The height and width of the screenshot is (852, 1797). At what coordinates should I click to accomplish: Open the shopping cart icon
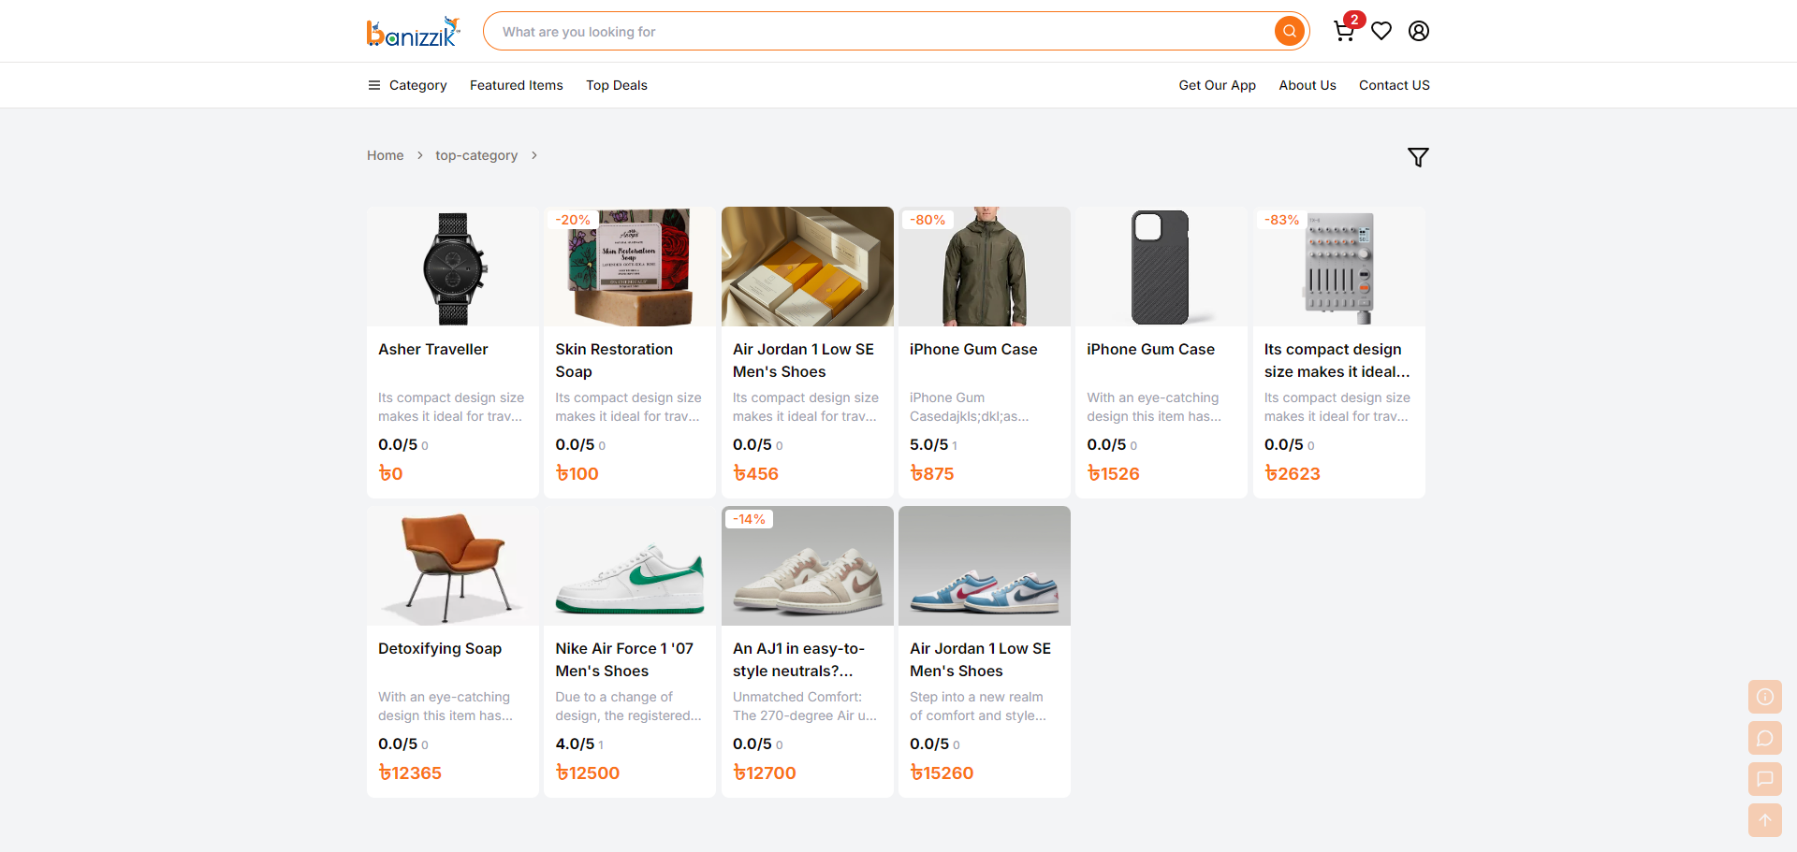(x=1344, y=31)
